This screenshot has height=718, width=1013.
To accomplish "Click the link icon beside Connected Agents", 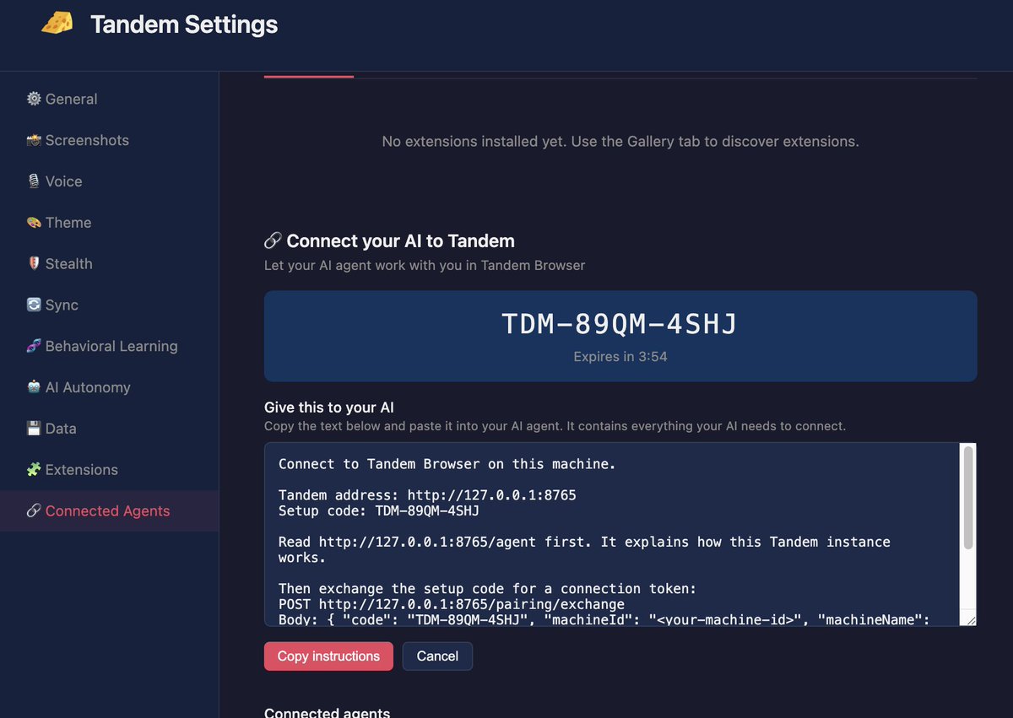I will 34,511.
